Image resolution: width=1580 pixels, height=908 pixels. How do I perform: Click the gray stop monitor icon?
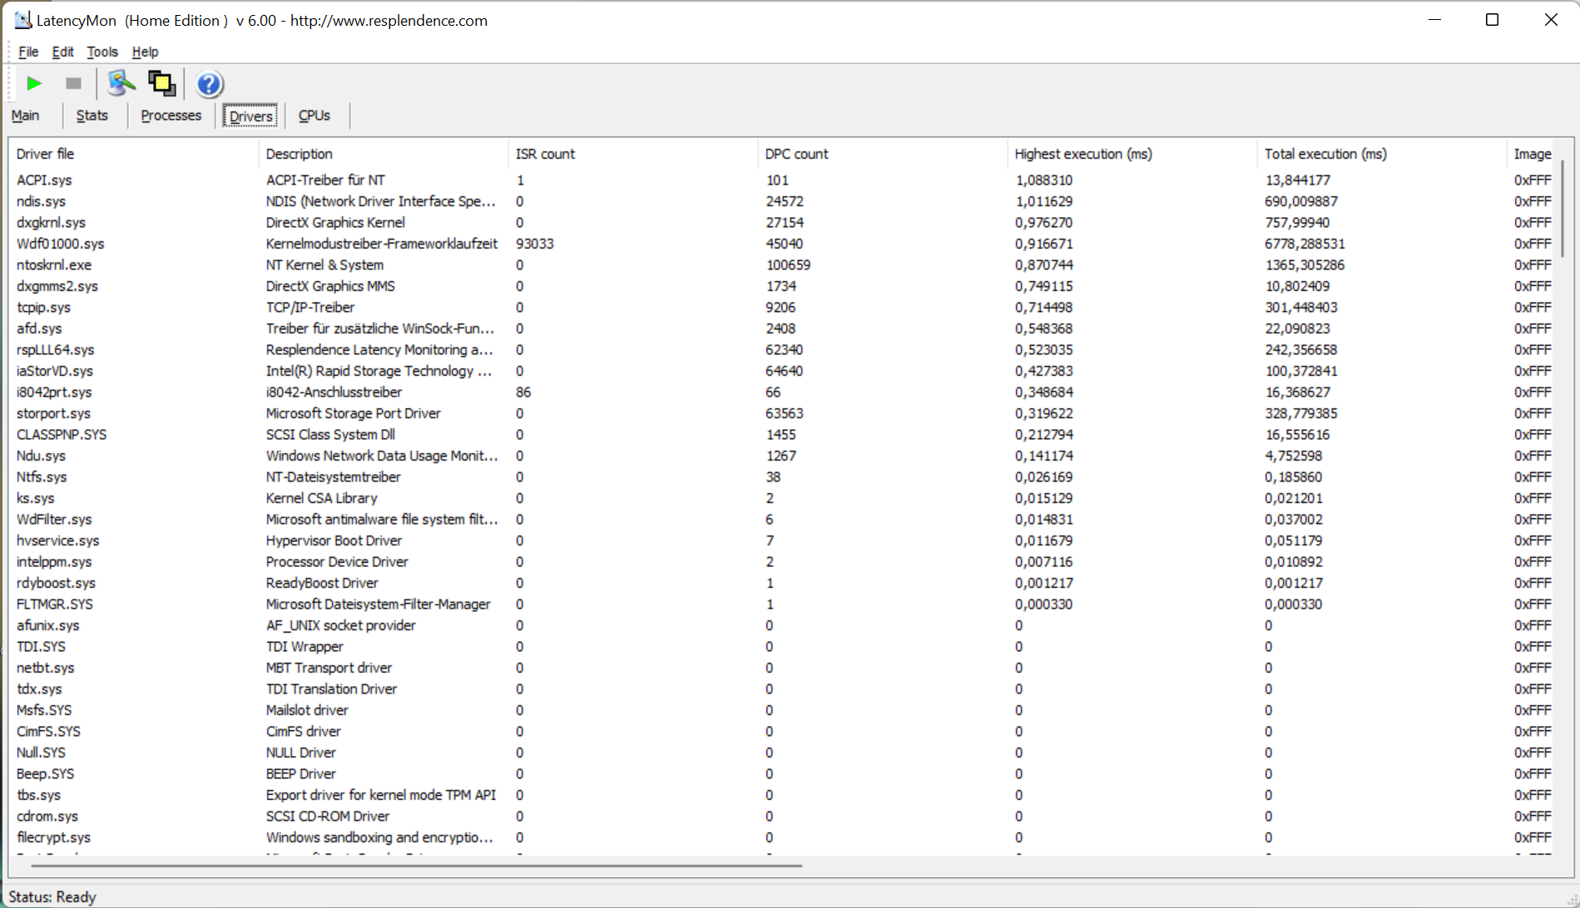(x=73, y=84)
